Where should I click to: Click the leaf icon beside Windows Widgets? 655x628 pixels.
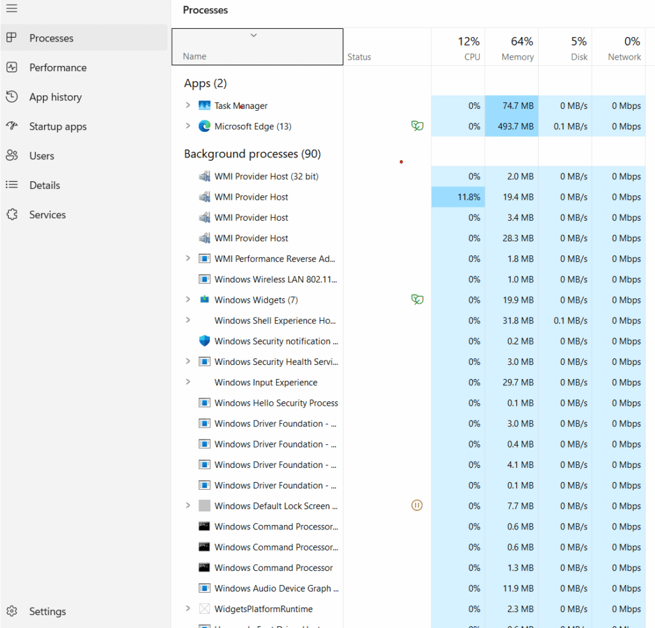click(417, 299)
